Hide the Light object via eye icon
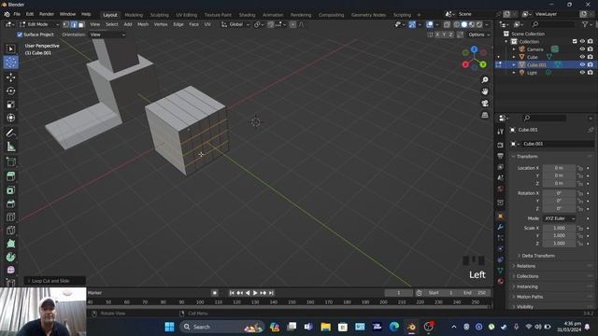Viewport: 598px width, 336px height. (x=582, y=73)
